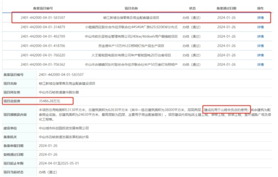
Task: Open 详情 link for project 2401-442000-04-01-706362
Action: point(260,64)
